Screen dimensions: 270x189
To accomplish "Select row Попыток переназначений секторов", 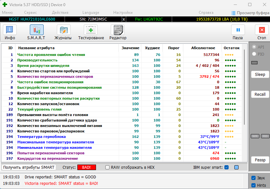I will pos(122,153).
